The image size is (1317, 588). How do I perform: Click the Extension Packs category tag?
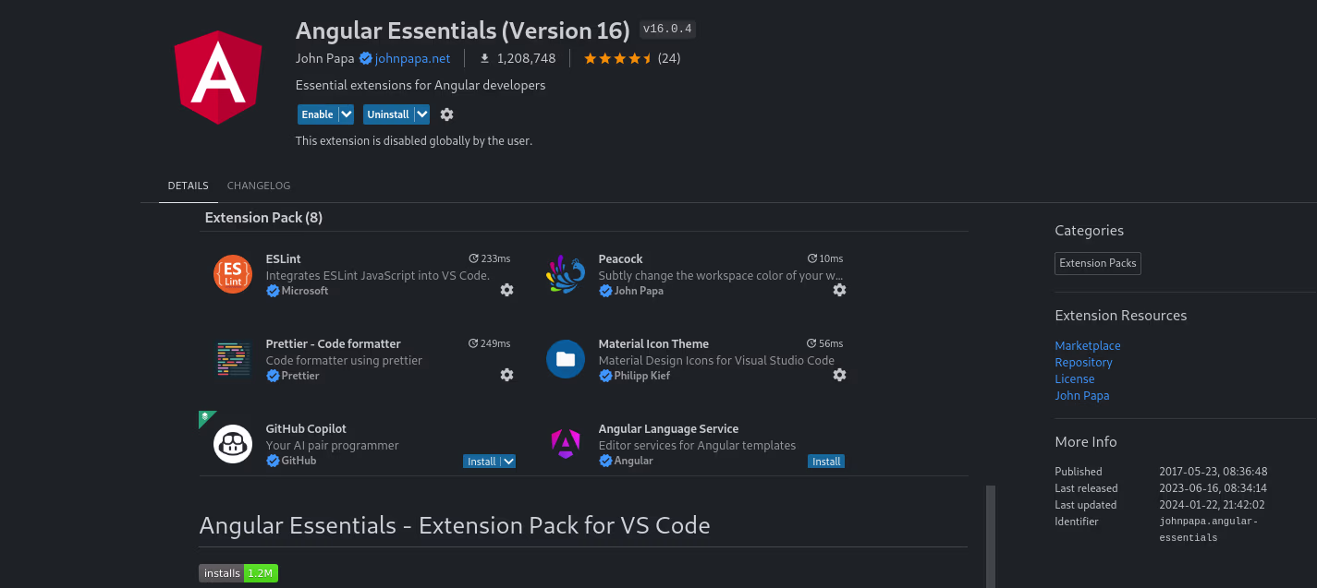1098,263
